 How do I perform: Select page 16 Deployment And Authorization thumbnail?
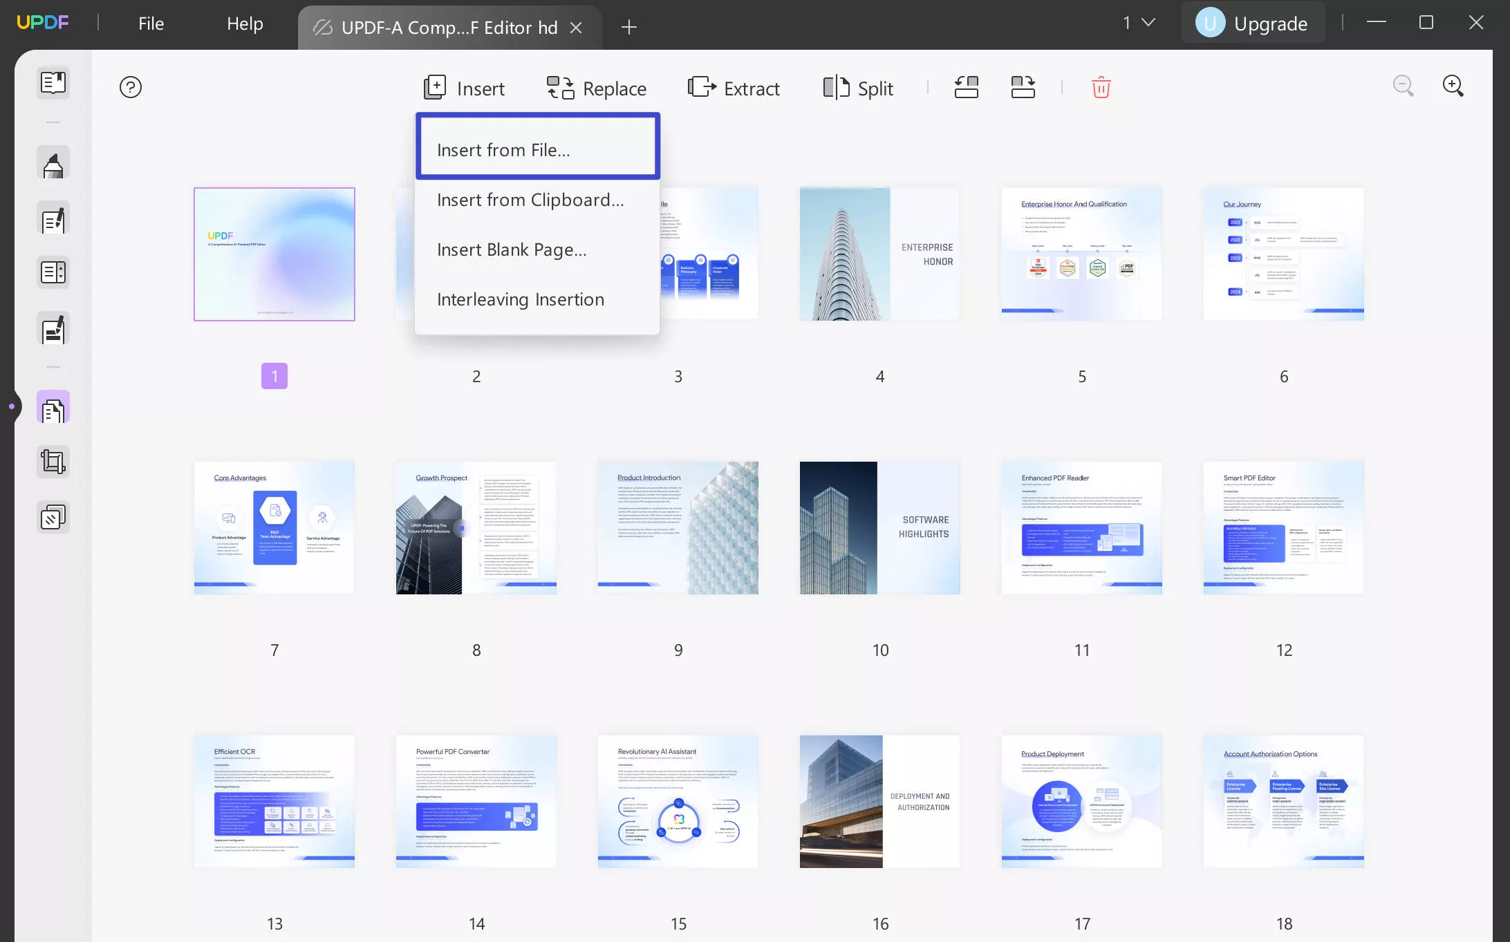click(x=879, y=801)
